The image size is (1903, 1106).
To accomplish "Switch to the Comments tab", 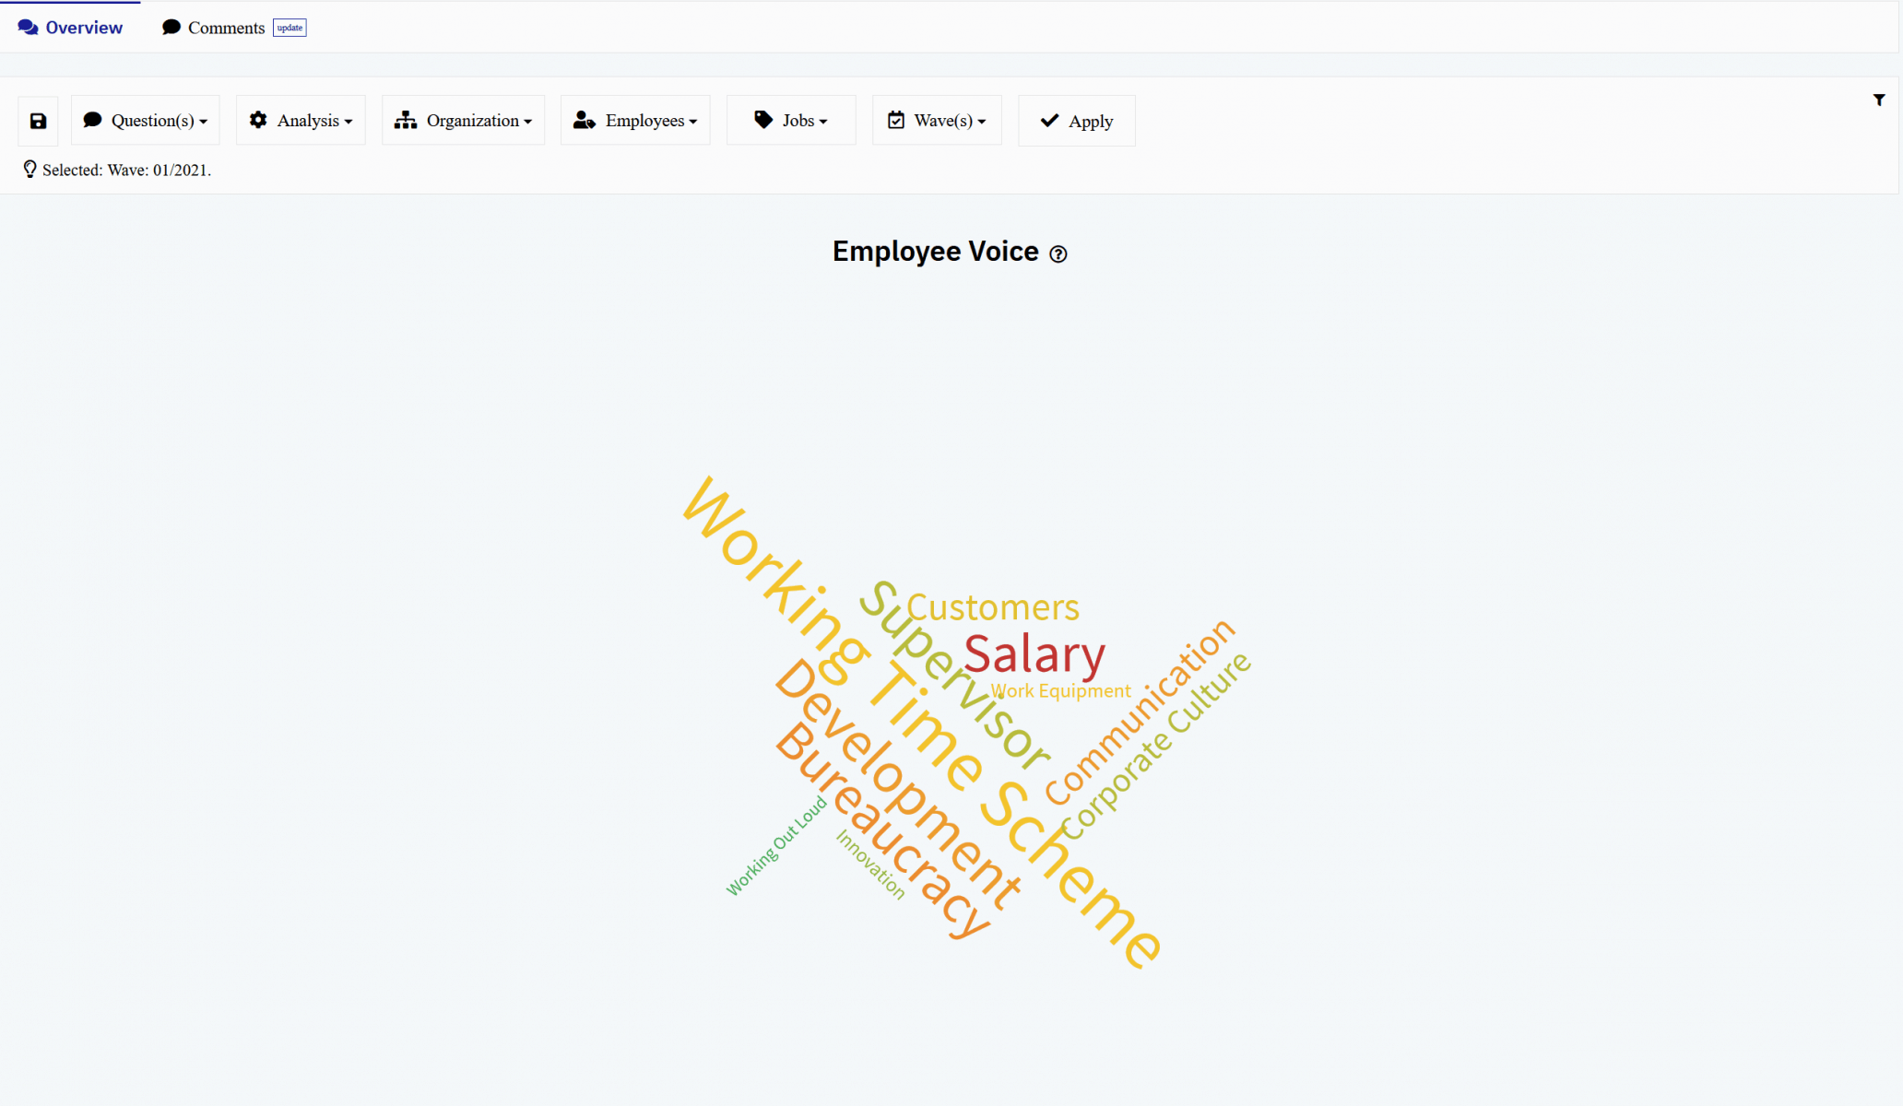I will pyautogui.click(x=227, y=28).
